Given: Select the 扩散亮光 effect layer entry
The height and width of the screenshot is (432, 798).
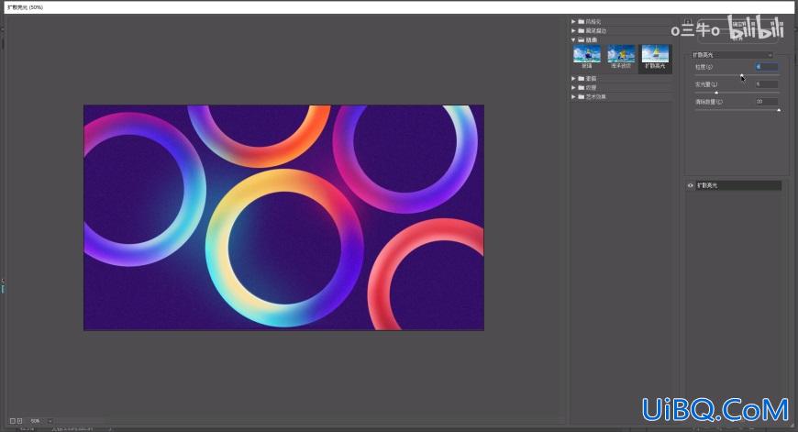Looking at the screenshot, I should tap(734, 185).
